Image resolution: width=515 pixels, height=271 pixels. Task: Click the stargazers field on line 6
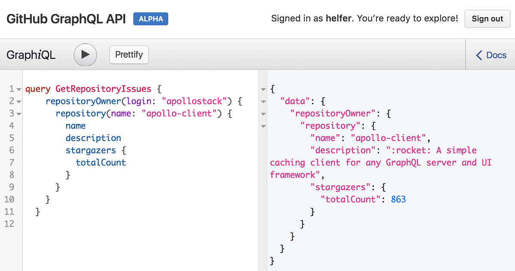(90, 150)
